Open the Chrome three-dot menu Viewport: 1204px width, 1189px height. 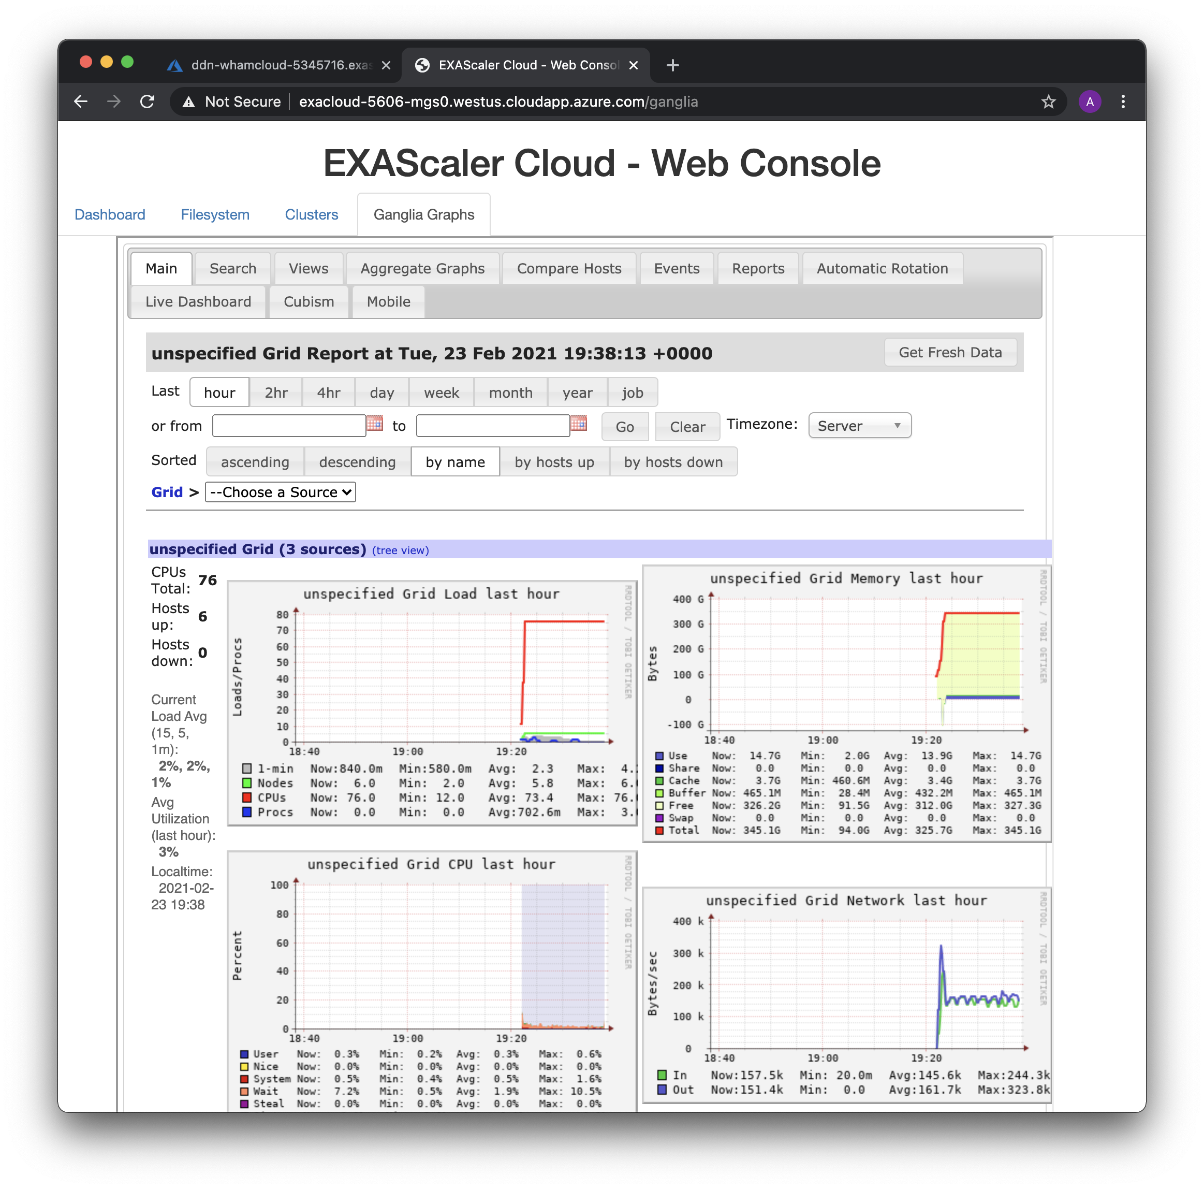coord(1123,102)
